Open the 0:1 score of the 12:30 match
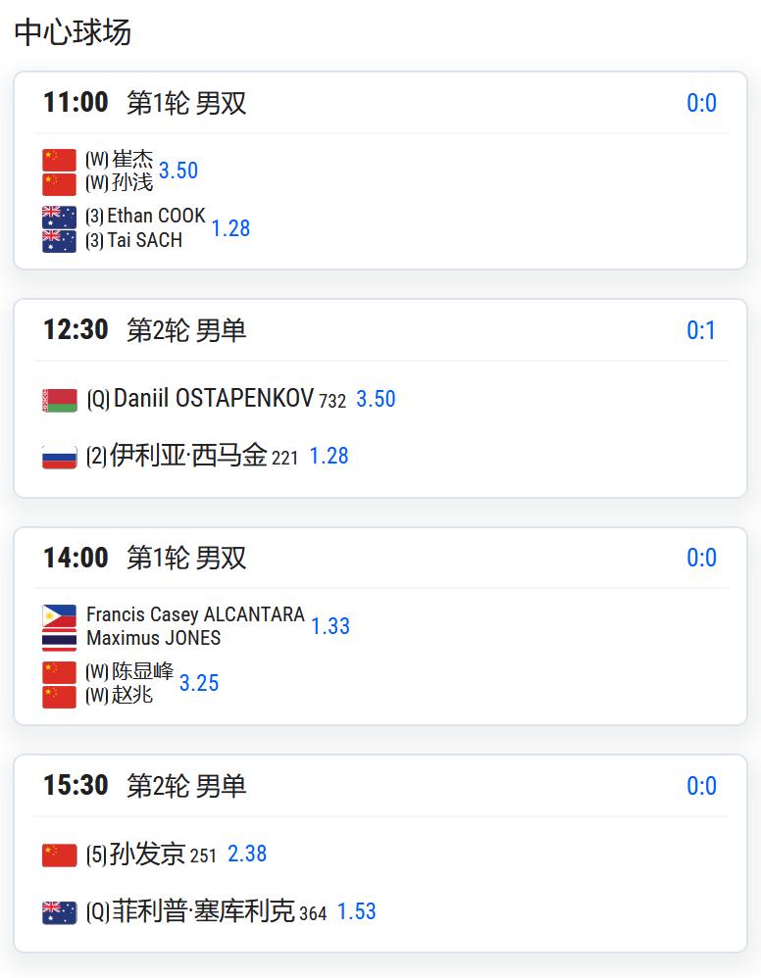Image resolution: width=761 pixels, height=978 pixels. 701,330
